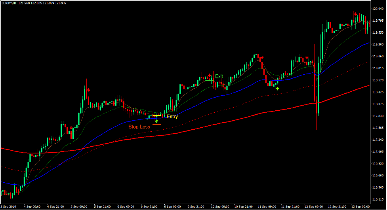This screenshot has width=387, height=210.
Task: Click the 13 Sep 09:00 time label
Action: 360,207
